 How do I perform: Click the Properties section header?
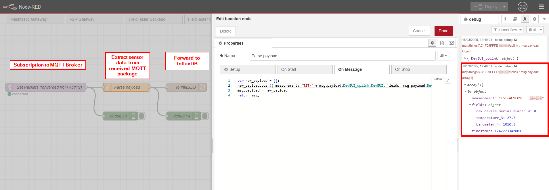(x=243, y=43)
